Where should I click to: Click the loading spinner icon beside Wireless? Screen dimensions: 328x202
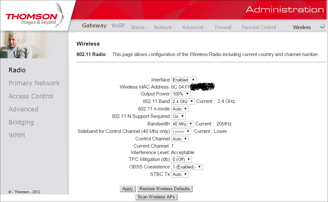[322, 26]
